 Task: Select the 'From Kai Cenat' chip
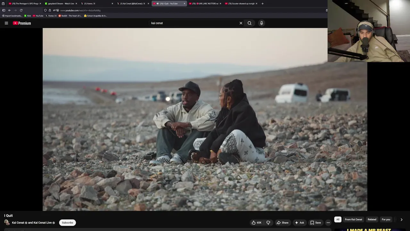click(x=354, y=219)
